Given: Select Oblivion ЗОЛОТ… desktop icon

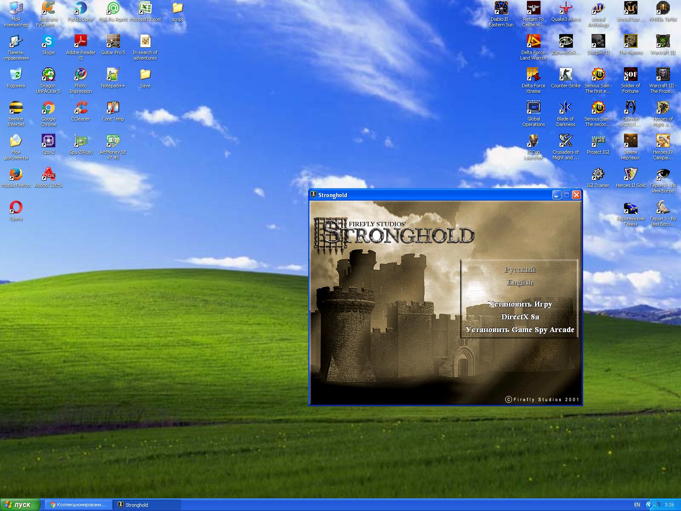Looking at the screenshot, I should [630, 114].
